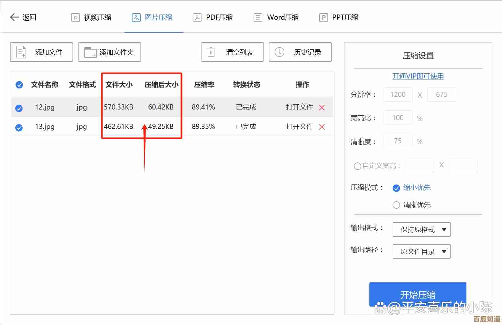Click the 历史记录 clock icon
This screenshot has width=502, height=325.
pyautogui.click(x=279, y=52)
